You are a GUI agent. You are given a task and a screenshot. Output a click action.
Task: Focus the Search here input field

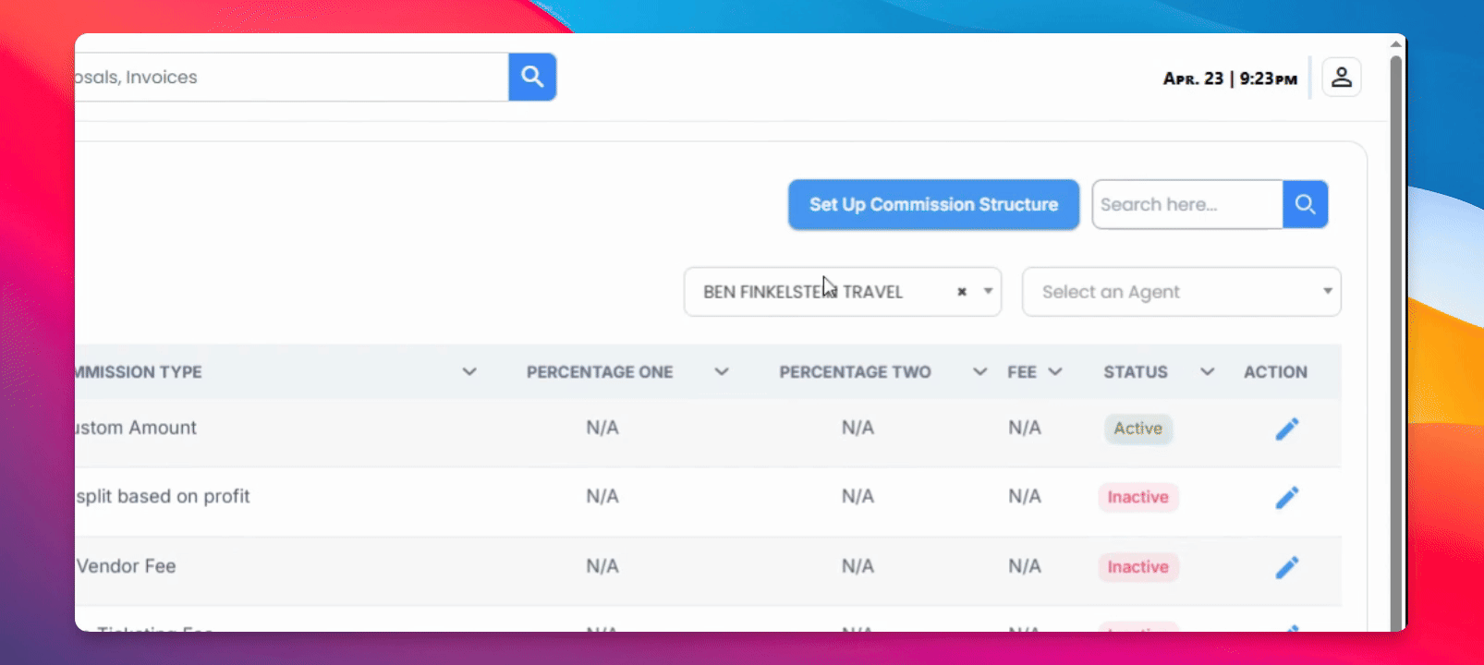[1187, 204]
